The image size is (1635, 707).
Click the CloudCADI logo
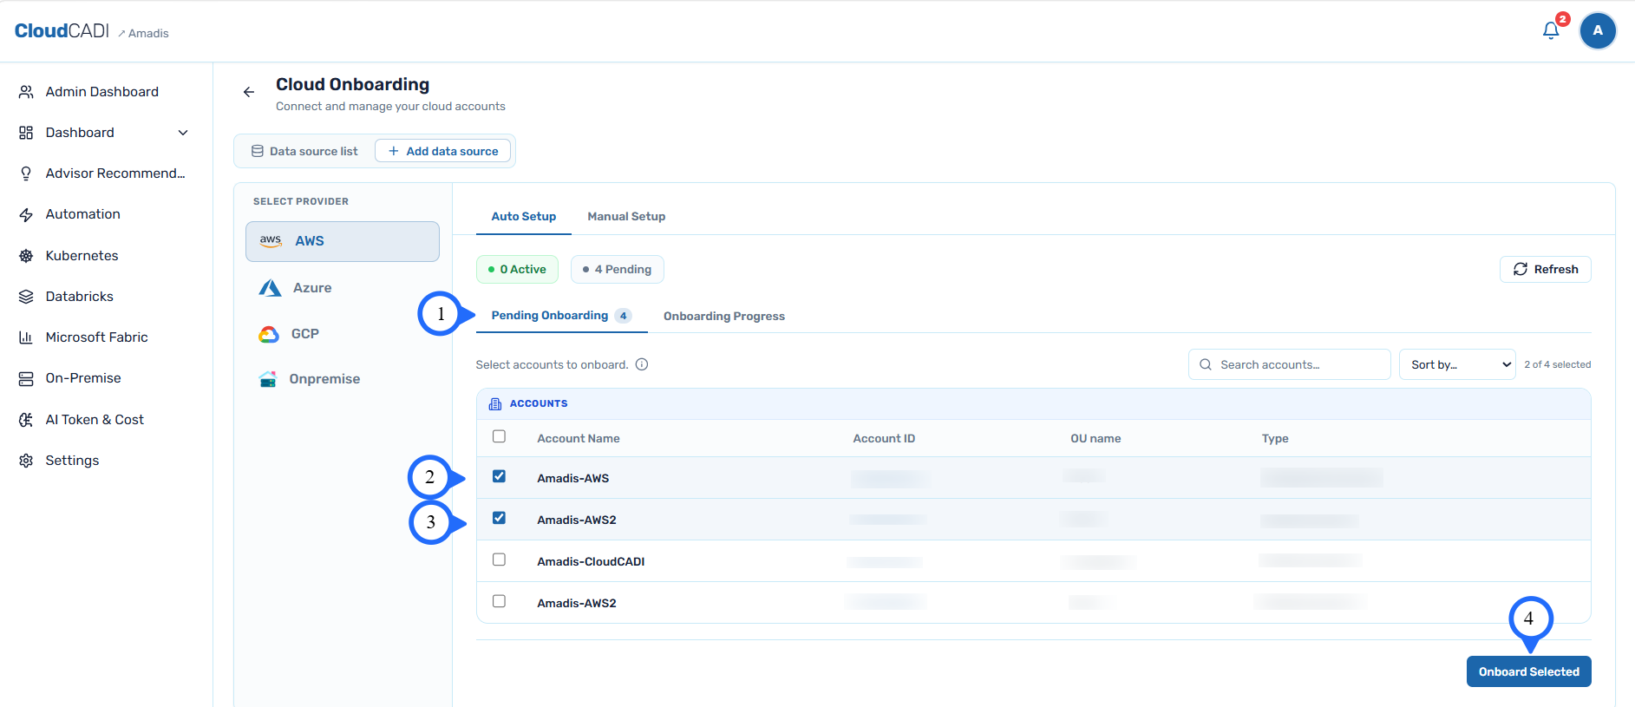click(62, 31)
